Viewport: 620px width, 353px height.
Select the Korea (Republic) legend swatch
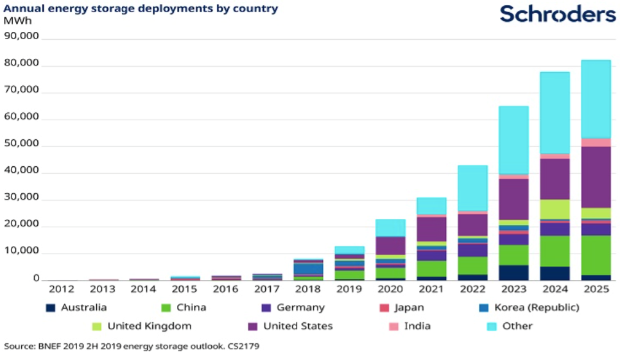(483, 307)
